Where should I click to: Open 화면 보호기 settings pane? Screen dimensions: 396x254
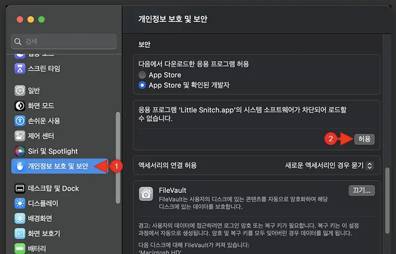(60, 234)
